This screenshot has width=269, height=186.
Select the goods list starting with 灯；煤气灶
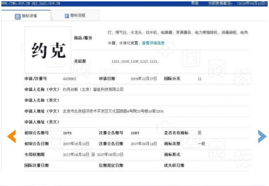coord(178,38)
